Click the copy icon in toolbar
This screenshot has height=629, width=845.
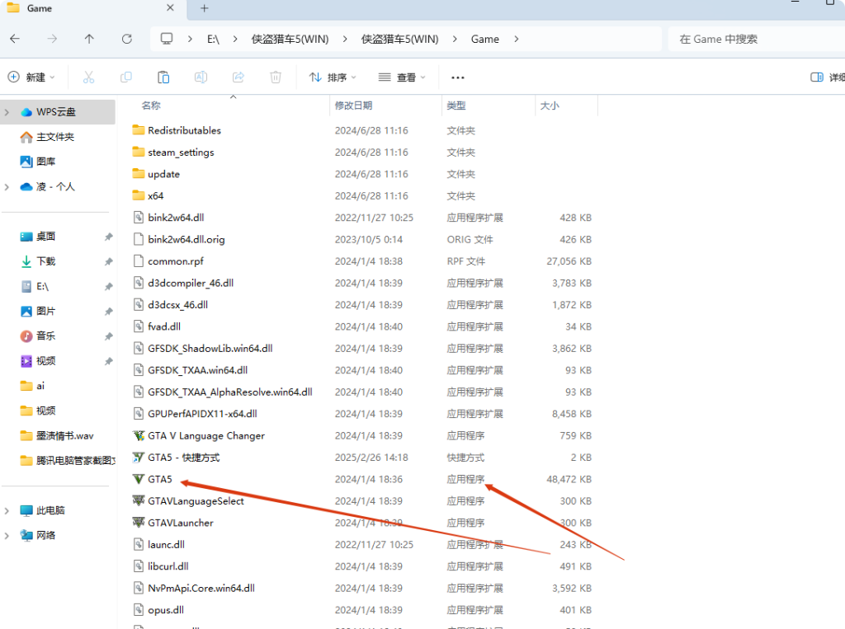126,77
